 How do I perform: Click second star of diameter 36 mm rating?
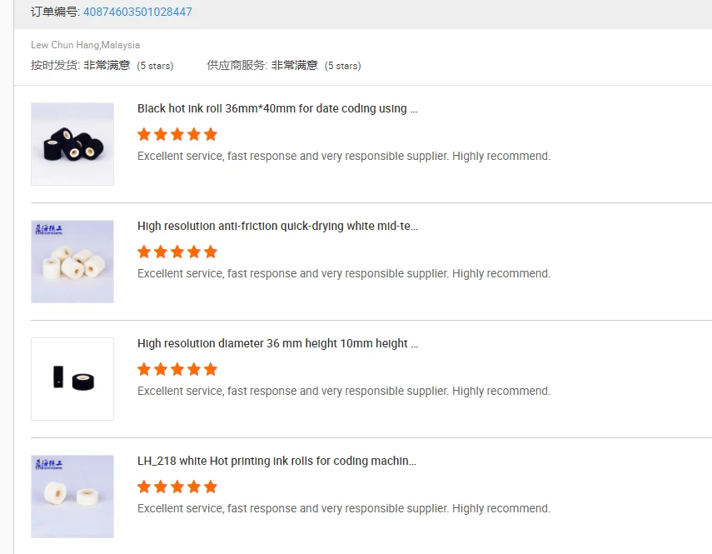click(161, 369)
